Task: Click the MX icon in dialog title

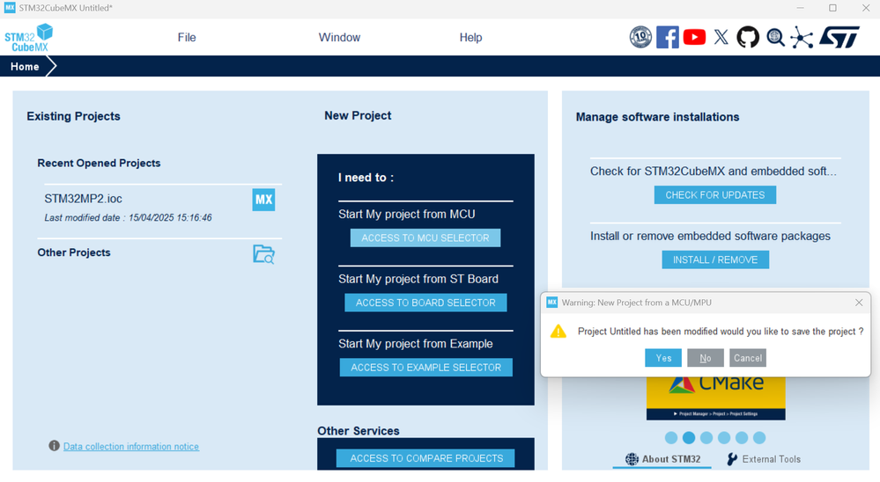Action: [x=551, y=302]
